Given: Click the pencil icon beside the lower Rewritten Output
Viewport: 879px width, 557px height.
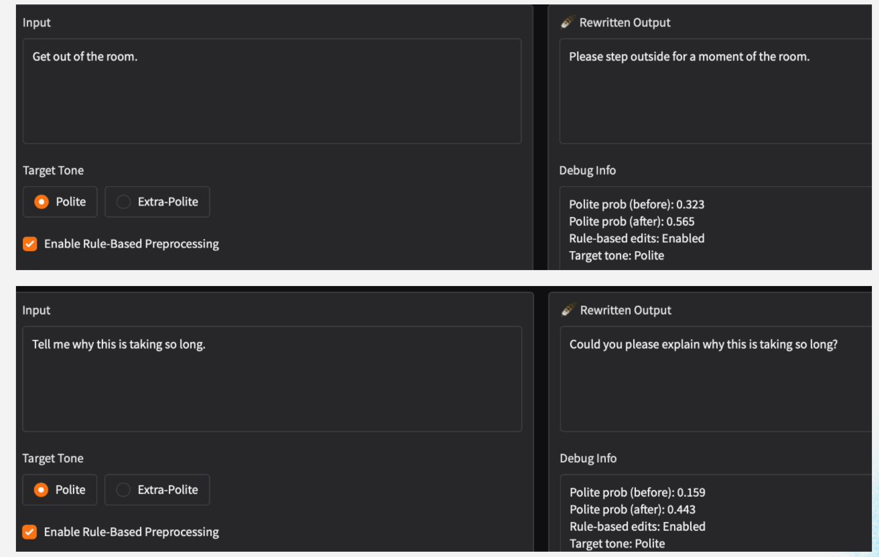Looking at the screenshot, I should click(568, 310).
